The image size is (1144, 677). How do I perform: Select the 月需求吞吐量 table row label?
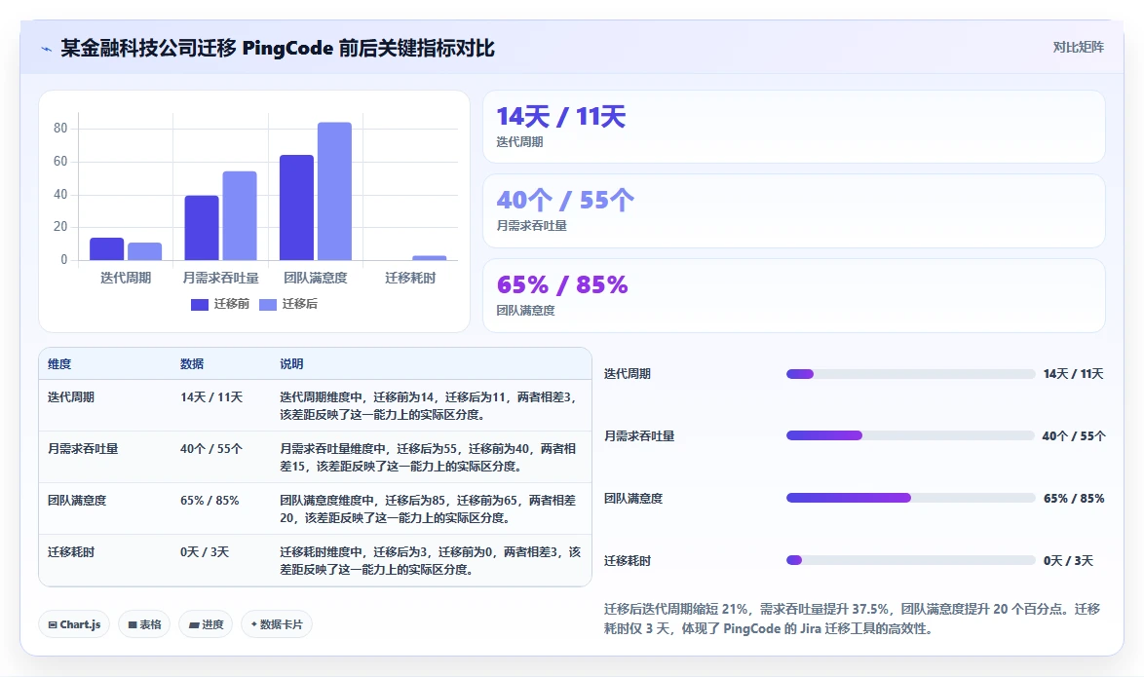click(x=83, y=449)
